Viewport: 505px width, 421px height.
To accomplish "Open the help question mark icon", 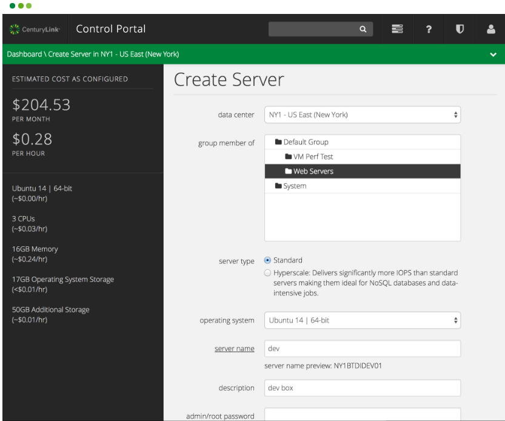I will 429,29.
